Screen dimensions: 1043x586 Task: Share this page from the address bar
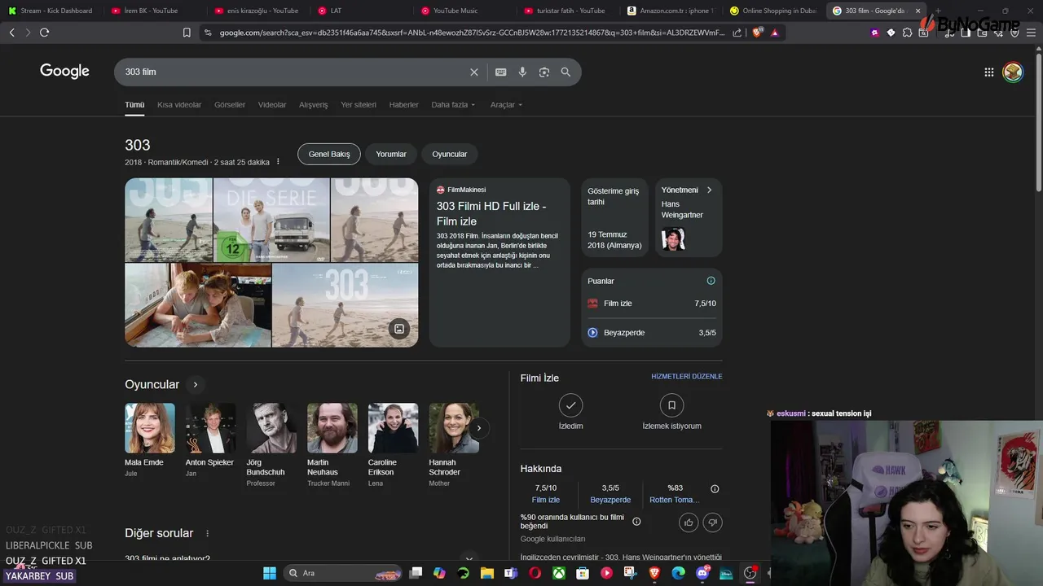pyautogui.click(x=737, y=33)
